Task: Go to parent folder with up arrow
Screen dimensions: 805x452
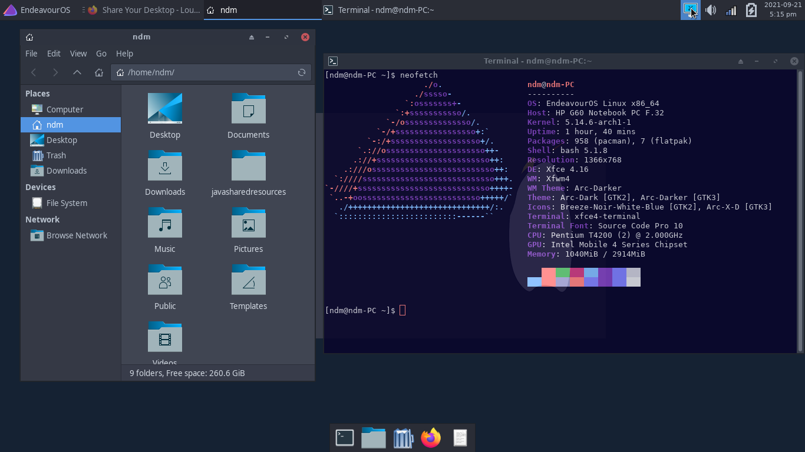Action: click(77, 72)
